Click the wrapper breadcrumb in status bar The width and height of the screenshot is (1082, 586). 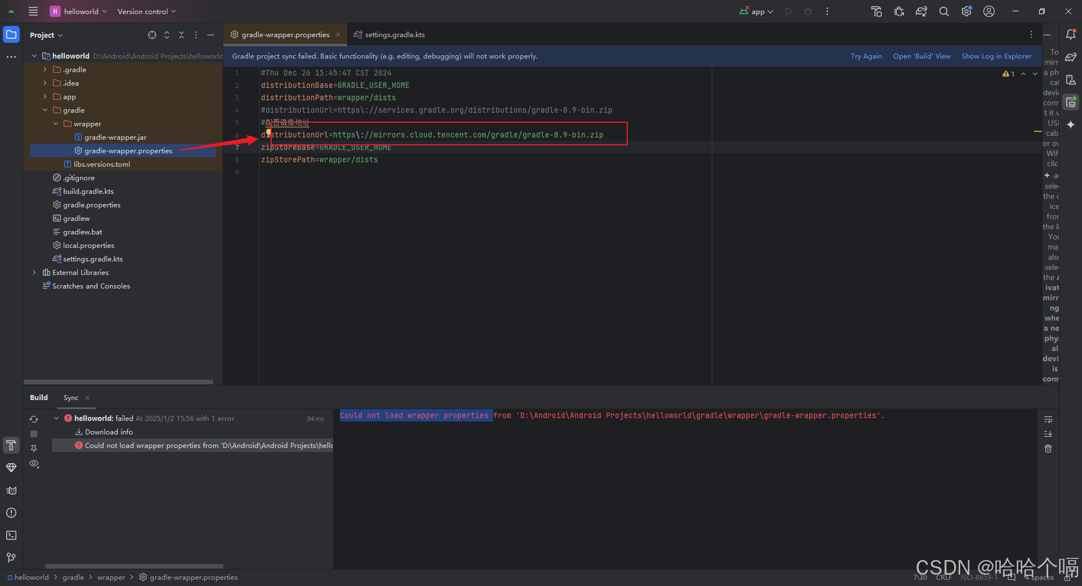pyautogui.click(x=111, y=577)
